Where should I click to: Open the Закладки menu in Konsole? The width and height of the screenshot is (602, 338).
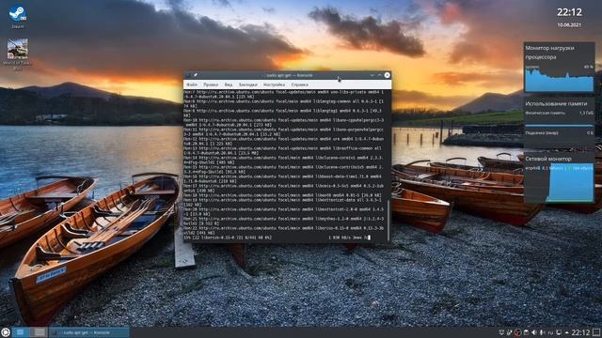248,84
